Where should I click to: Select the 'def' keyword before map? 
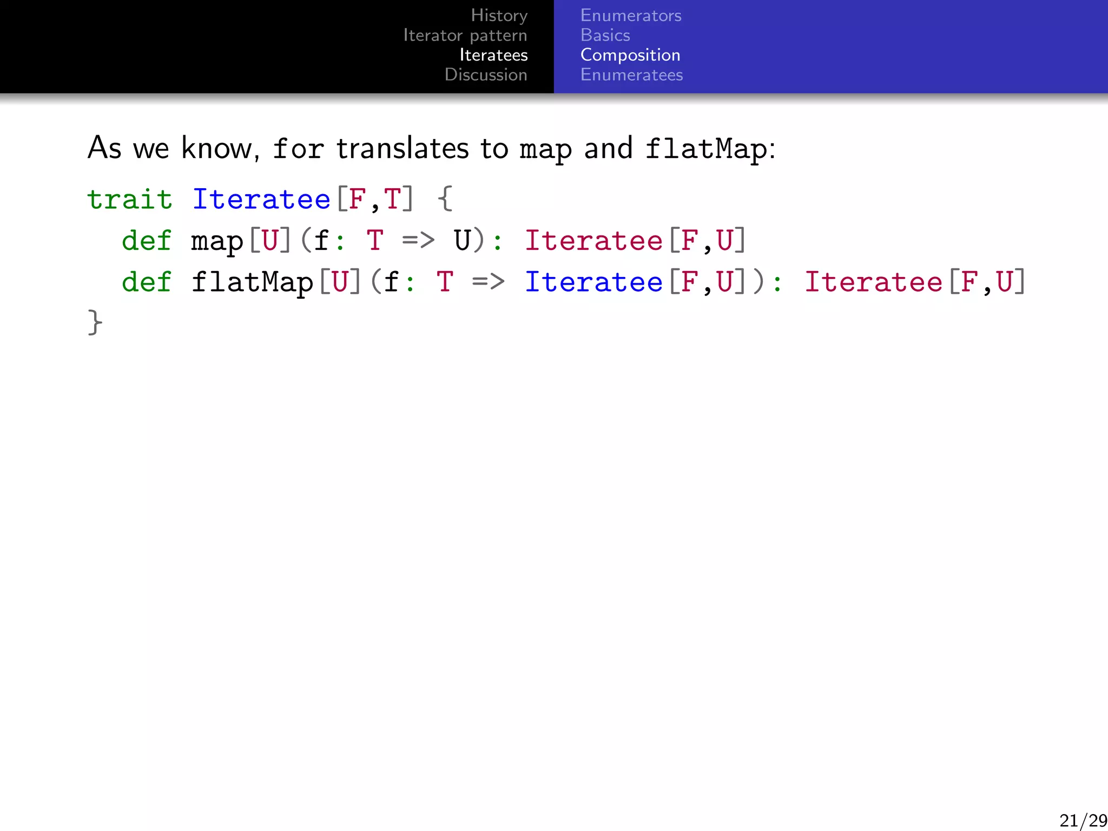pyautogui.click(x=147, y=240)
